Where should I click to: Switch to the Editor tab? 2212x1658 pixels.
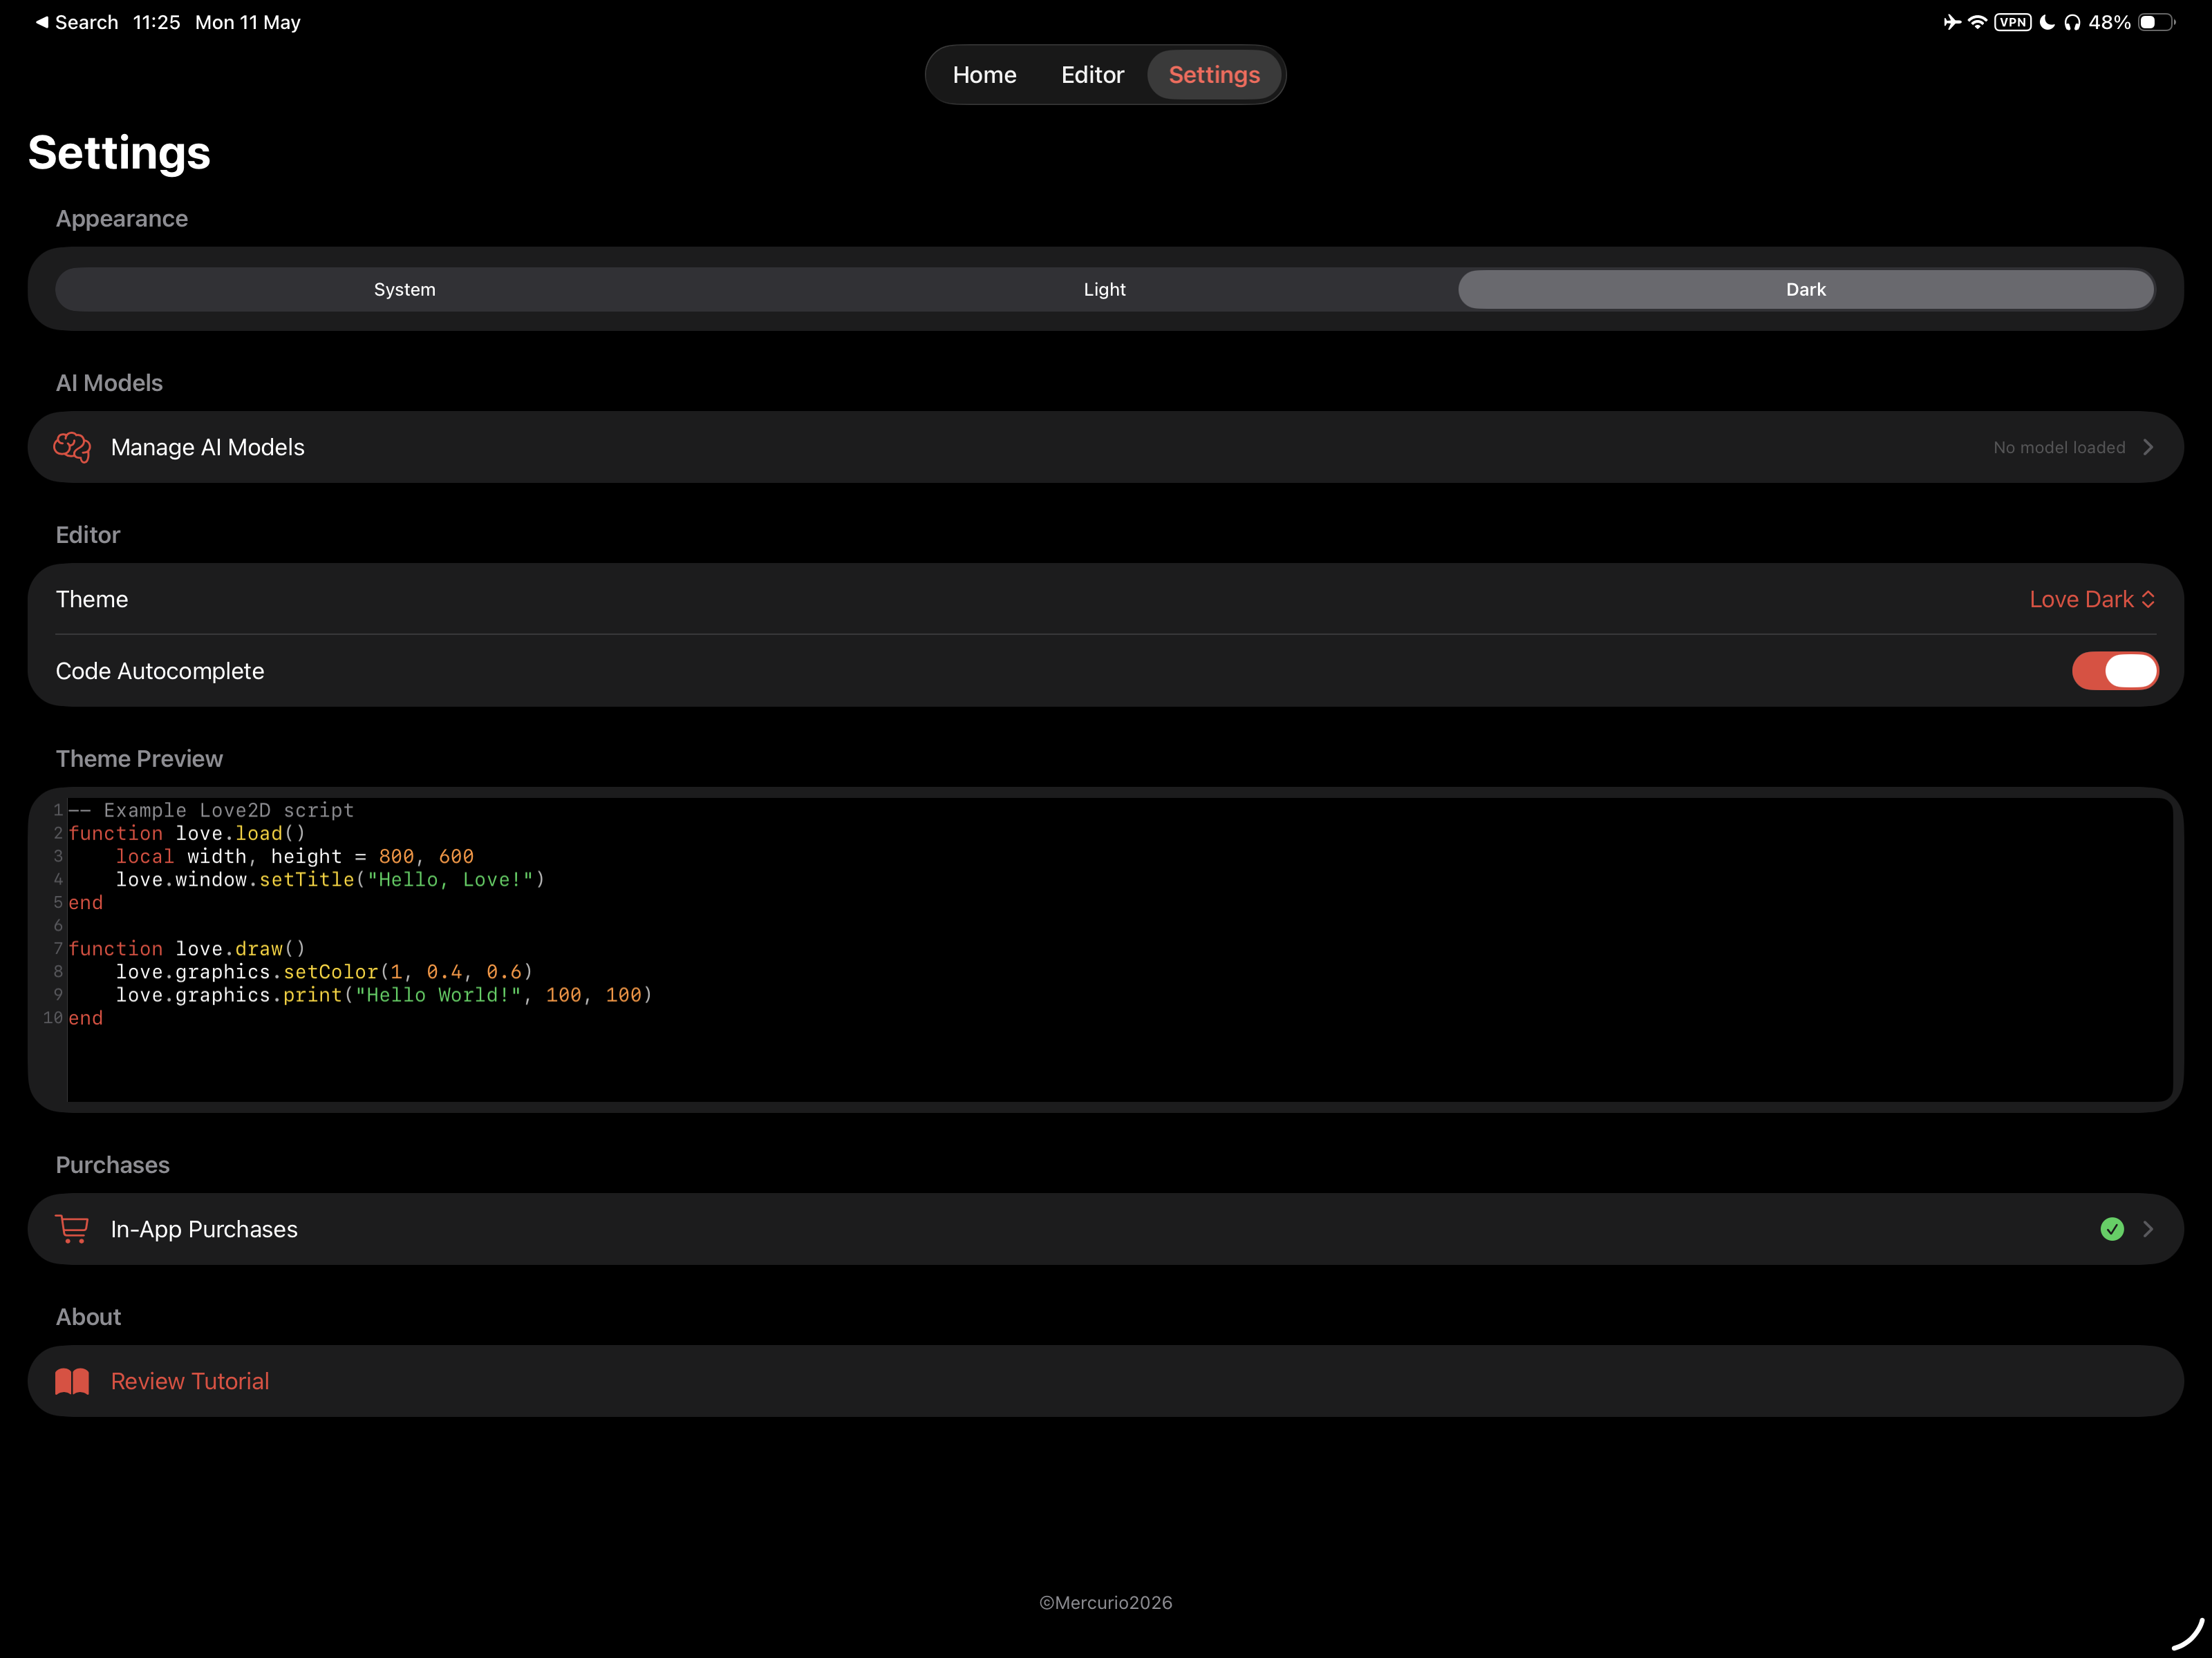[x=1092, y=75]
